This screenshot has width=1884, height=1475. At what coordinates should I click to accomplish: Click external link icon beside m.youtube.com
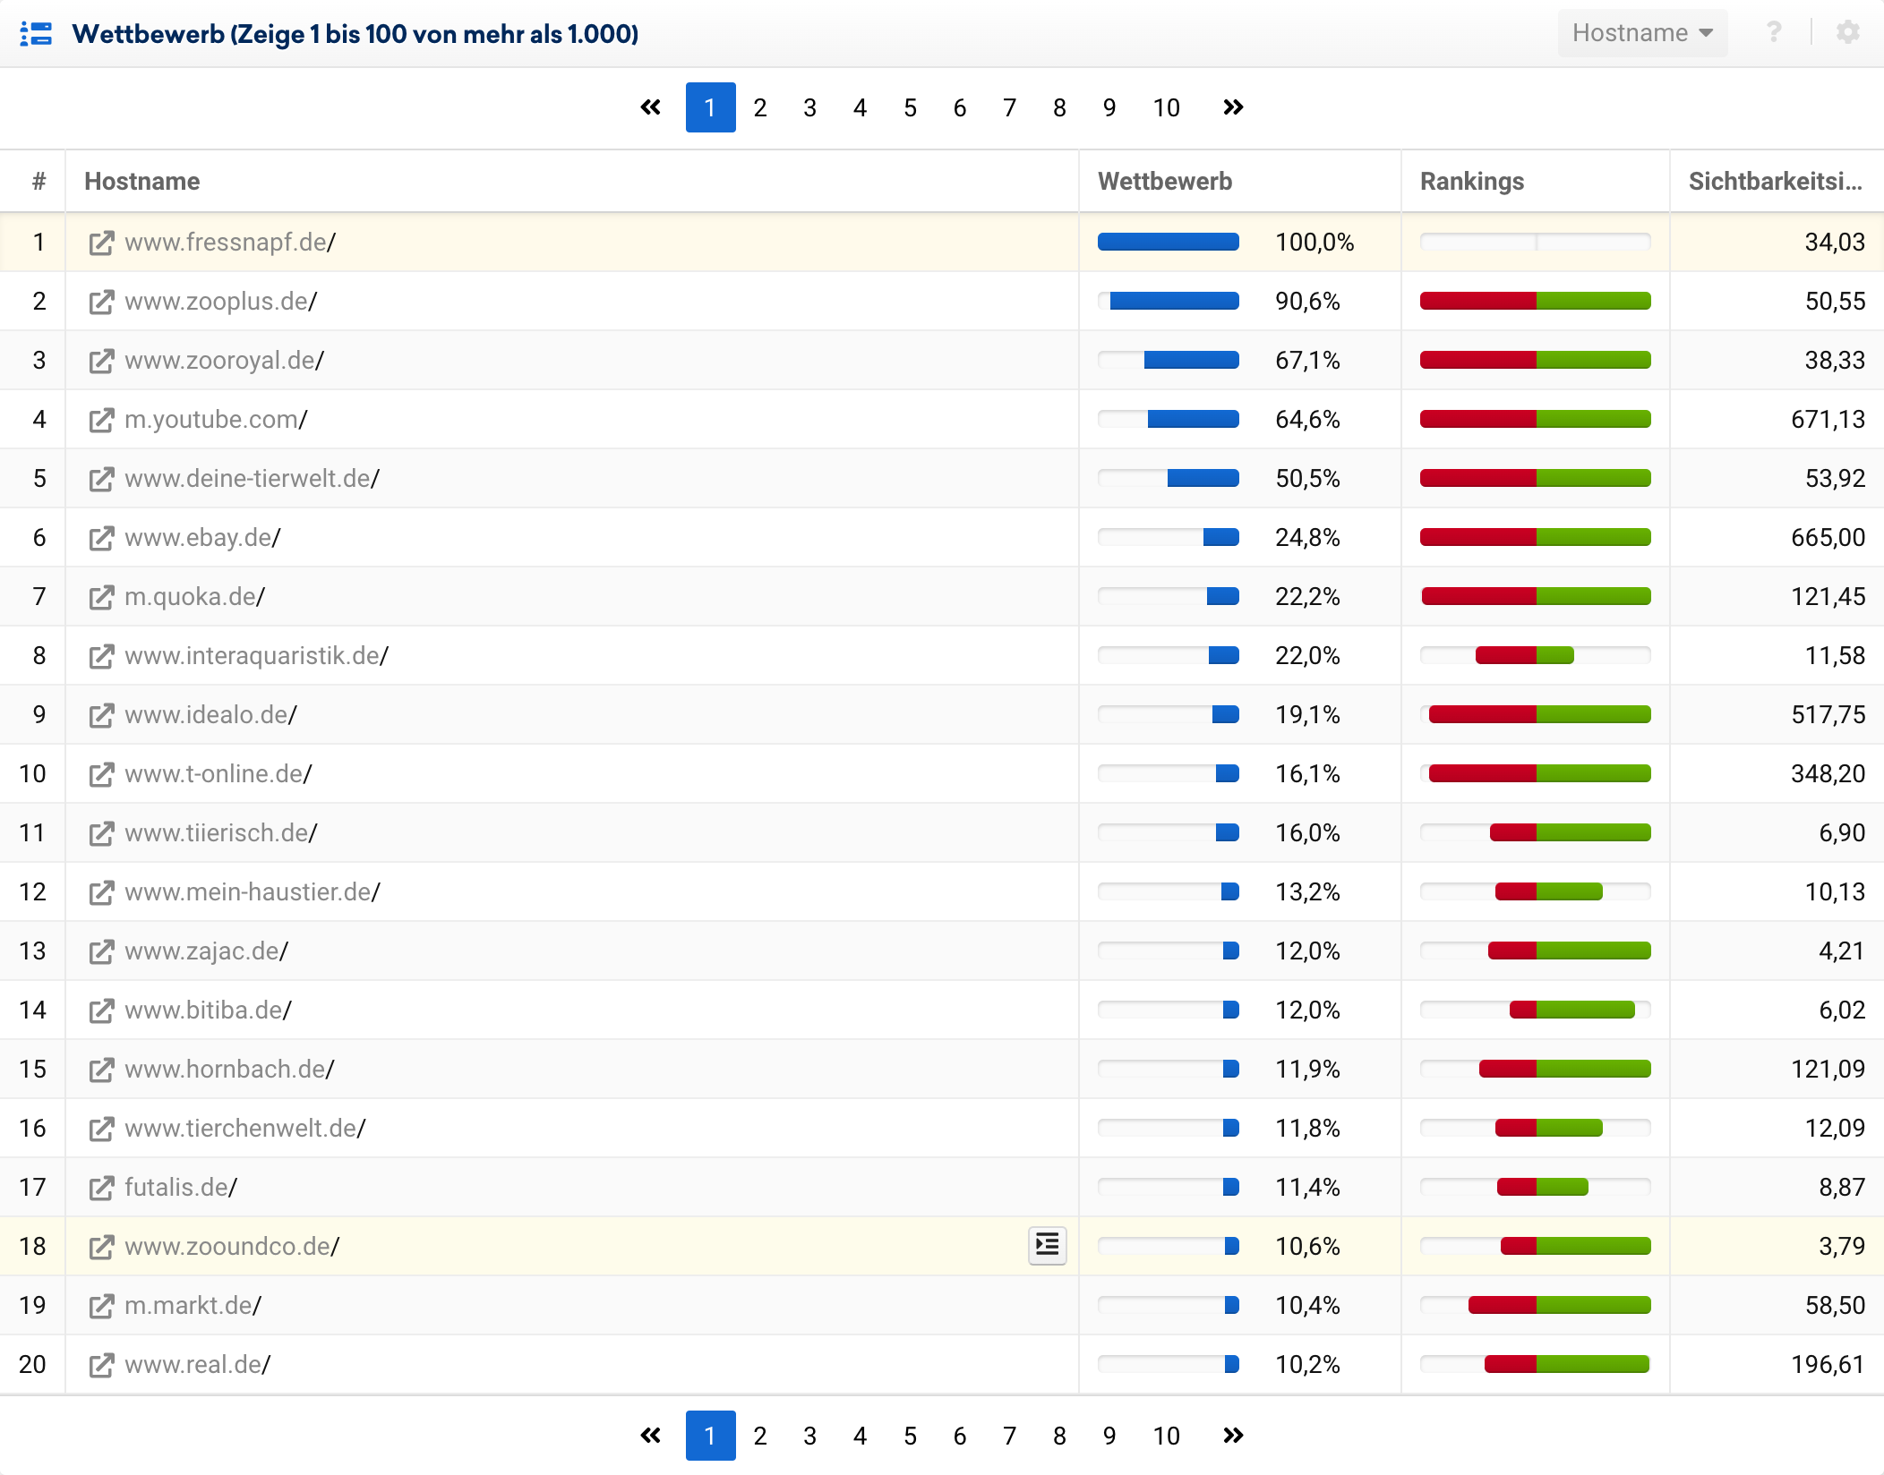tap(101, 420)
